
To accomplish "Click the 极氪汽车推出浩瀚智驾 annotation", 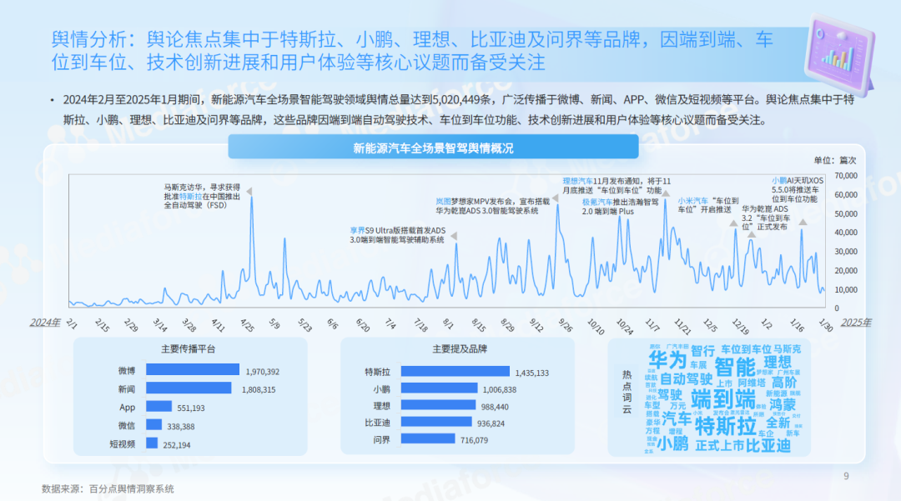I will [x=620, y=207].
